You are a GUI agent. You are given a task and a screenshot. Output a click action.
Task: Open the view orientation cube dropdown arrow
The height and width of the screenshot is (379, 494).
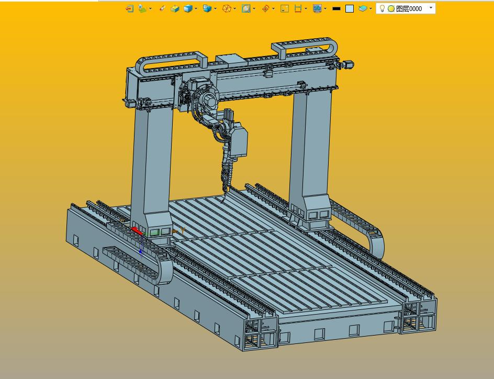215,9
